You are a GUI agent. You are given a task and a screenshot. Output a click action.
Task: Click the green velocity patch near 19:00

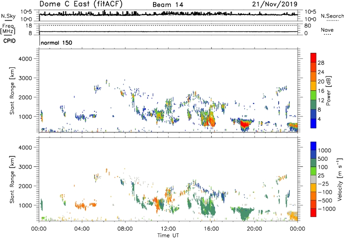pyautogui.click(x=244, y=213)
